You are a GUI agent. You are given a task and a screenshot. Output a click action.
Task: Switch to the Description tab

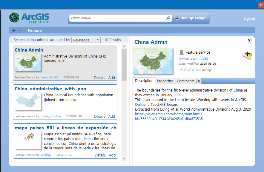(144, 81)
